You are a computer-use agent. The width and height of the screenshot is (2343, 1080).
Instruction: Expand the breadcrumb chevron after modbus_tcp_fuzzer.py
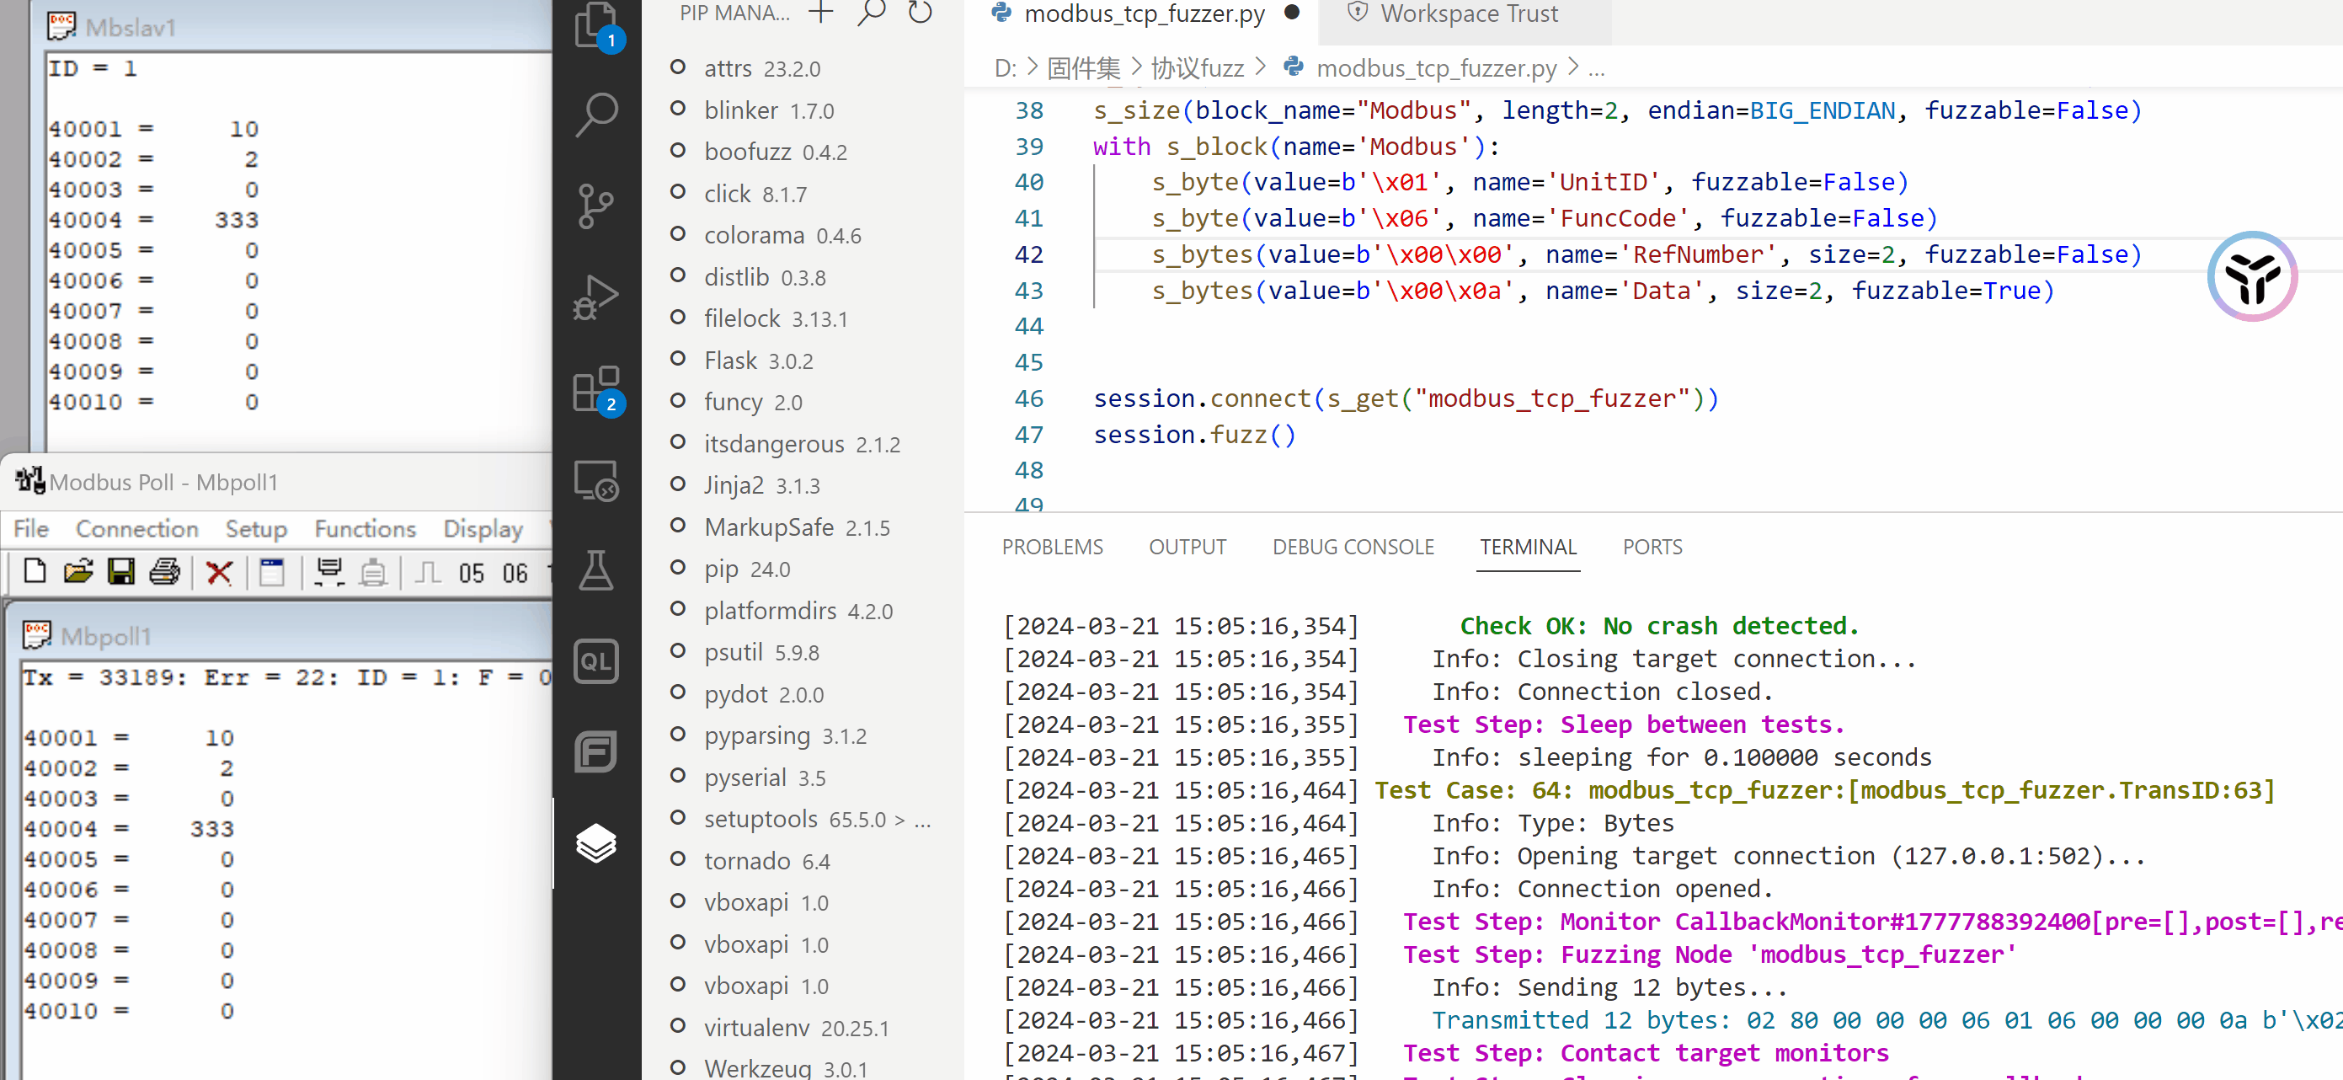[x=1573, y=67]
